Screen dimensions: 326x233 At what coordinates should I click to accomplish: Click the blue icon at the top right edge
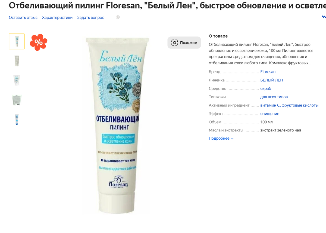(x=324, y=17)
